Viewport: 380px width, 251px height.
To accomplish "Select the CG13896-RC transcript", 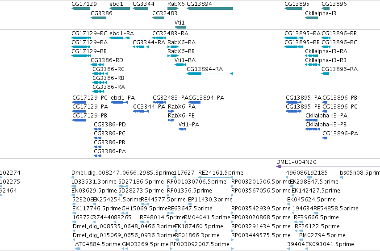I will click(326, 47).
